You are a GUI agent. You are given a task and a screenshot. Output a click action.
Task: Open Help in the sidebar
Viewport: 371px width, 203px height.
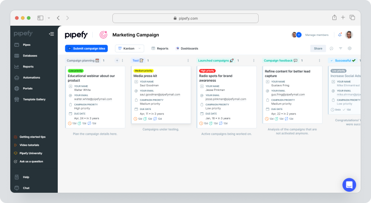[x=26, y=177]
